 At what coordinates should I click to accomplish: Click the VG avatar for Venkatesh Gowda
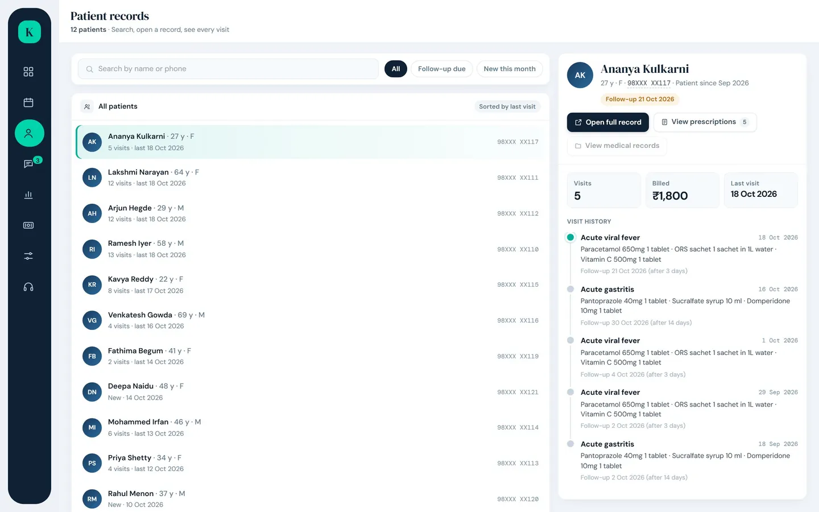(92, 320)
